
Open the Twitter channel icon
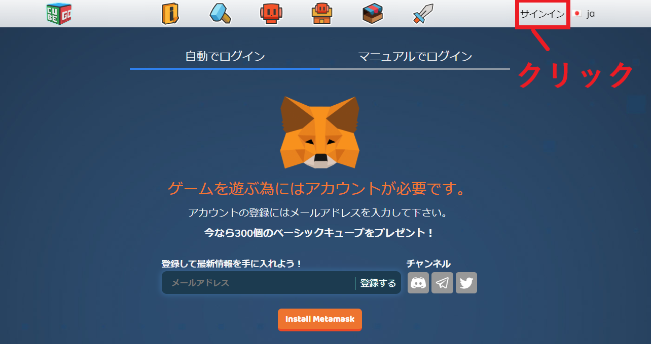[x=466, y=283]
